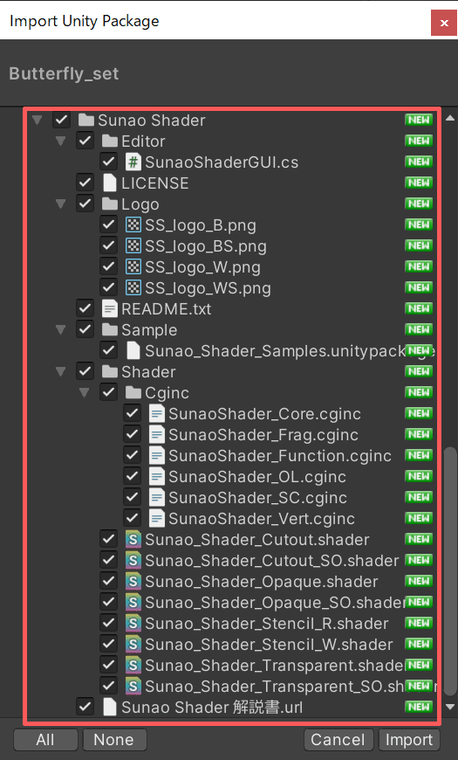
Task: Toggle the Sunao_Shader_Cutout.shader checkbox
Action: coord(108,539)
